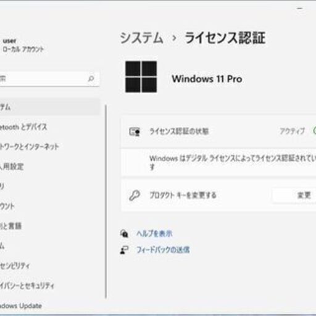Image resolution: width=316 pixels, height=316 pixels.
Task: Select プライバシーとセキュリティ in sidebar
Action: tap(27, 286)
